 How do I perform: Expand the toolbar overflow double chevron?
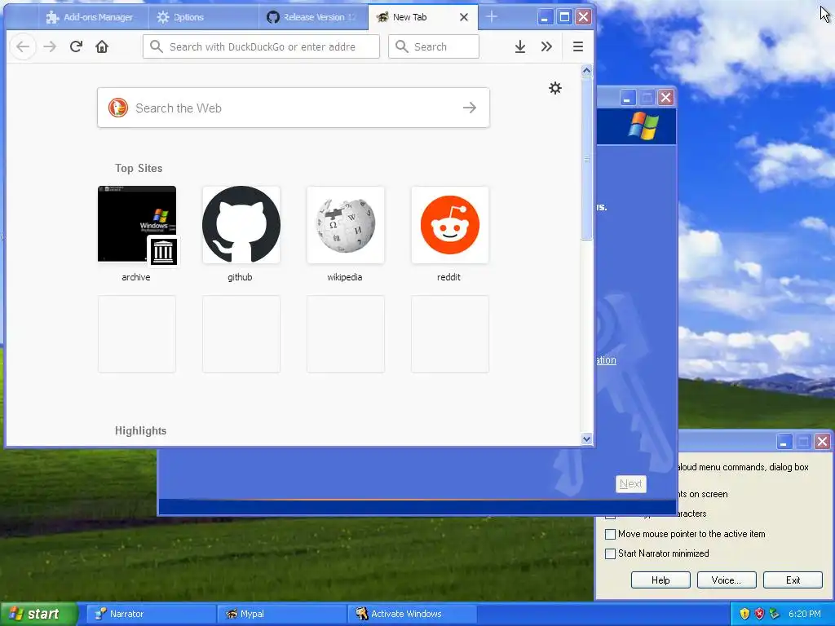coord(546,46)
